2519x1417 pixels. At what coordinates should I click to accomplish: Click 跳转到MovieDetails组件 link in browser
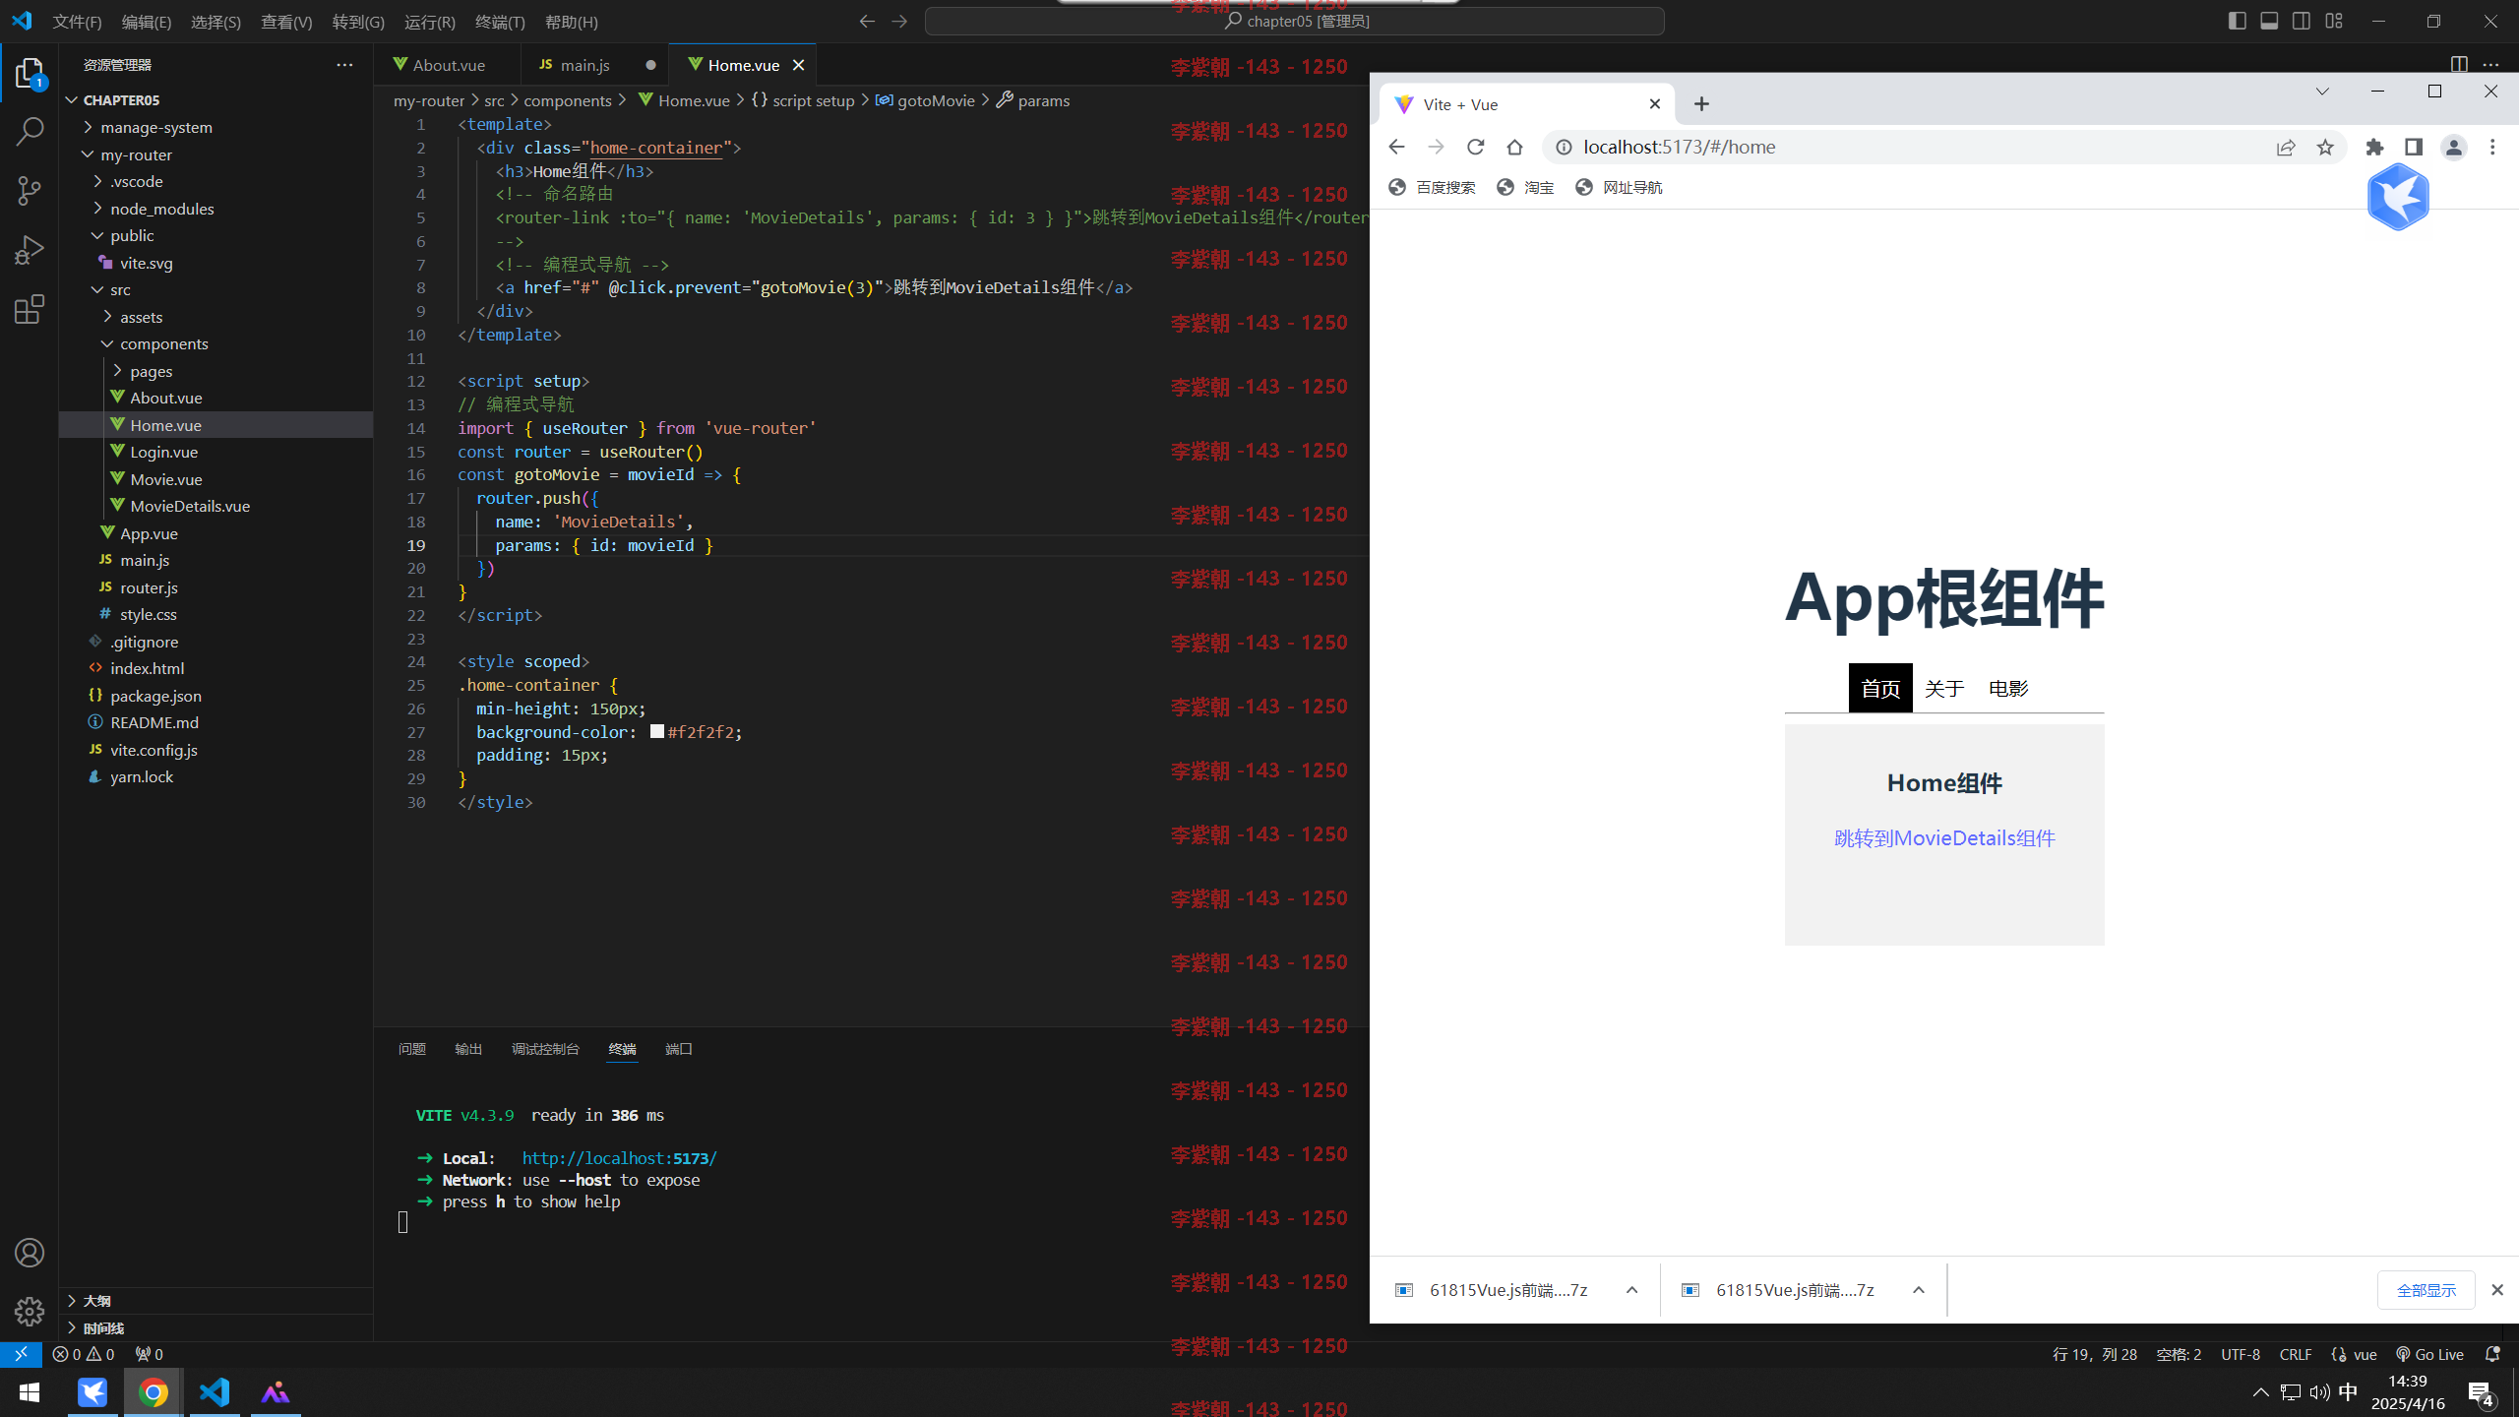point(1944,837)
